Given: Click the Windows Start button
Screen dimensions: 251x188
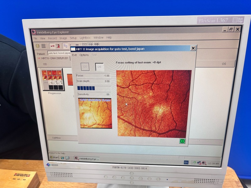Looking at the screenshot, I should (54, 157).
